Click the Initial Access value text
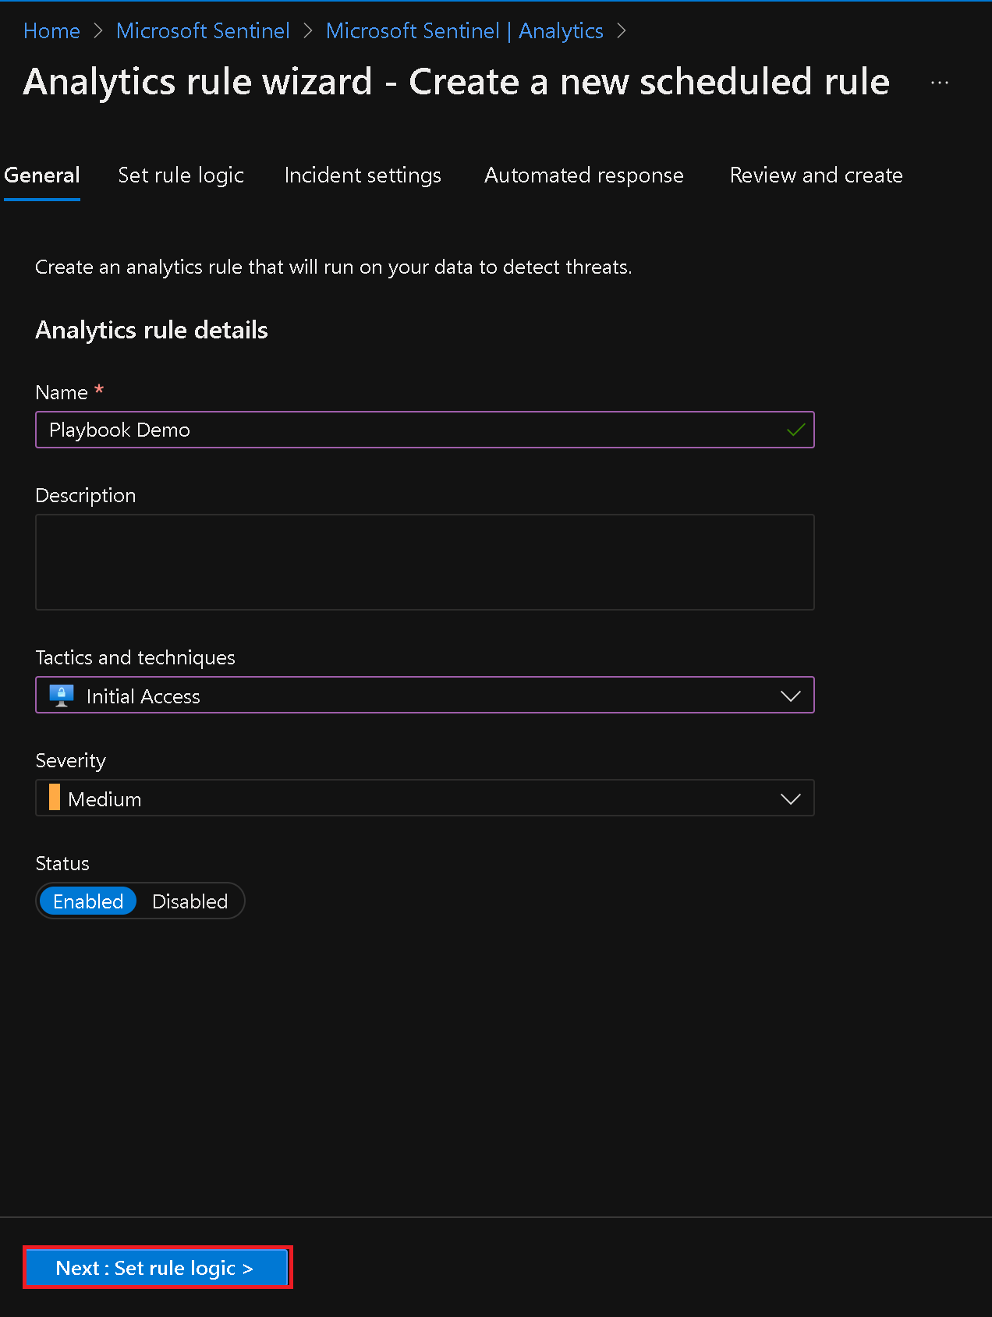This screenshot has height=1317, width=992. [143, 696]
